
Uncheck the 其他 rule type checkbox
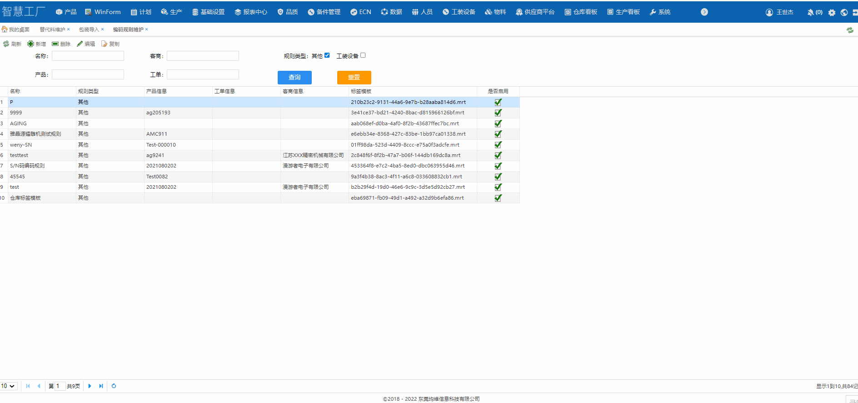click(x=327, y=55)
